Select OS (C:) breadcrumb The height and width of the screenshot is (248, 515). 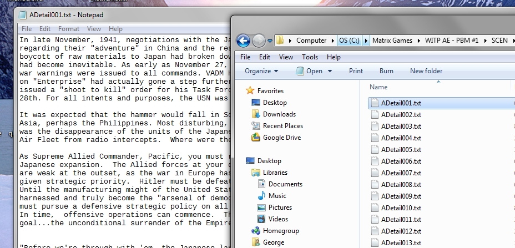[349, 41]
